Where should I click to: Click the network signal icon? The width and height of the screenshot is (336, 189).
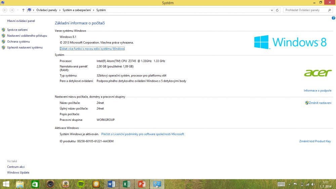tap(307, 184)
